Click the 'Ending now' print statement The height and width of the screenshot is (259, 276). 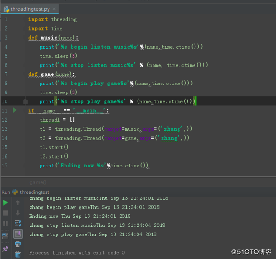94,166
